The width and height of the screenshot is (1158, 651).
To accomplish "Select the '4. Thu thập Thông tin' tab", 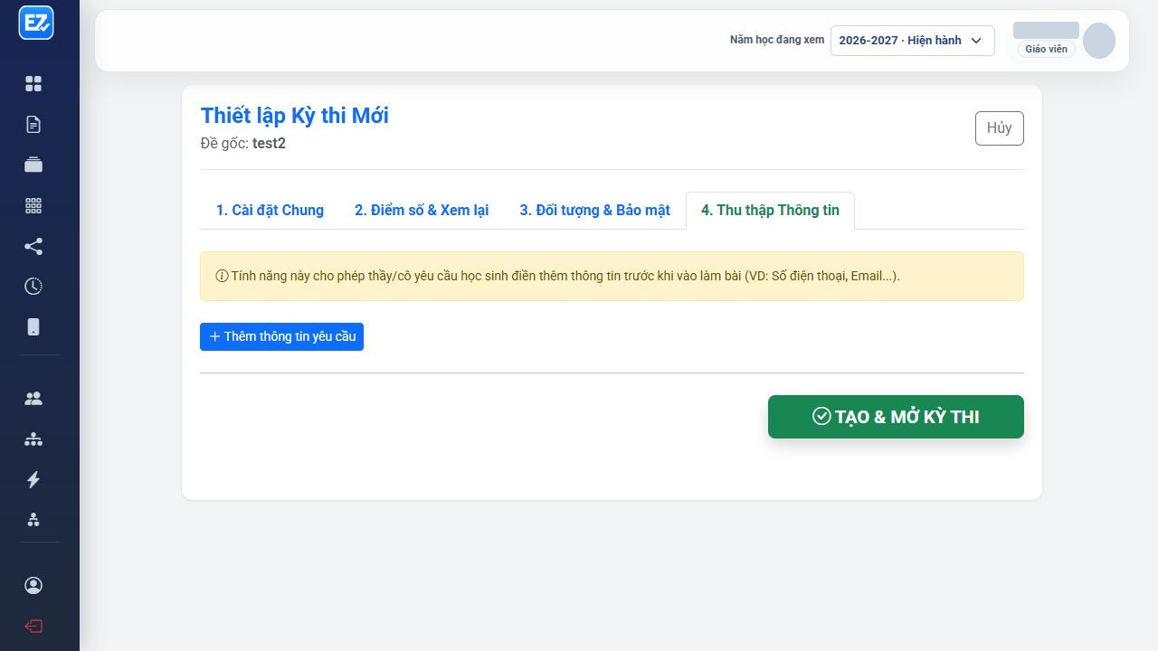I will 770,211.
